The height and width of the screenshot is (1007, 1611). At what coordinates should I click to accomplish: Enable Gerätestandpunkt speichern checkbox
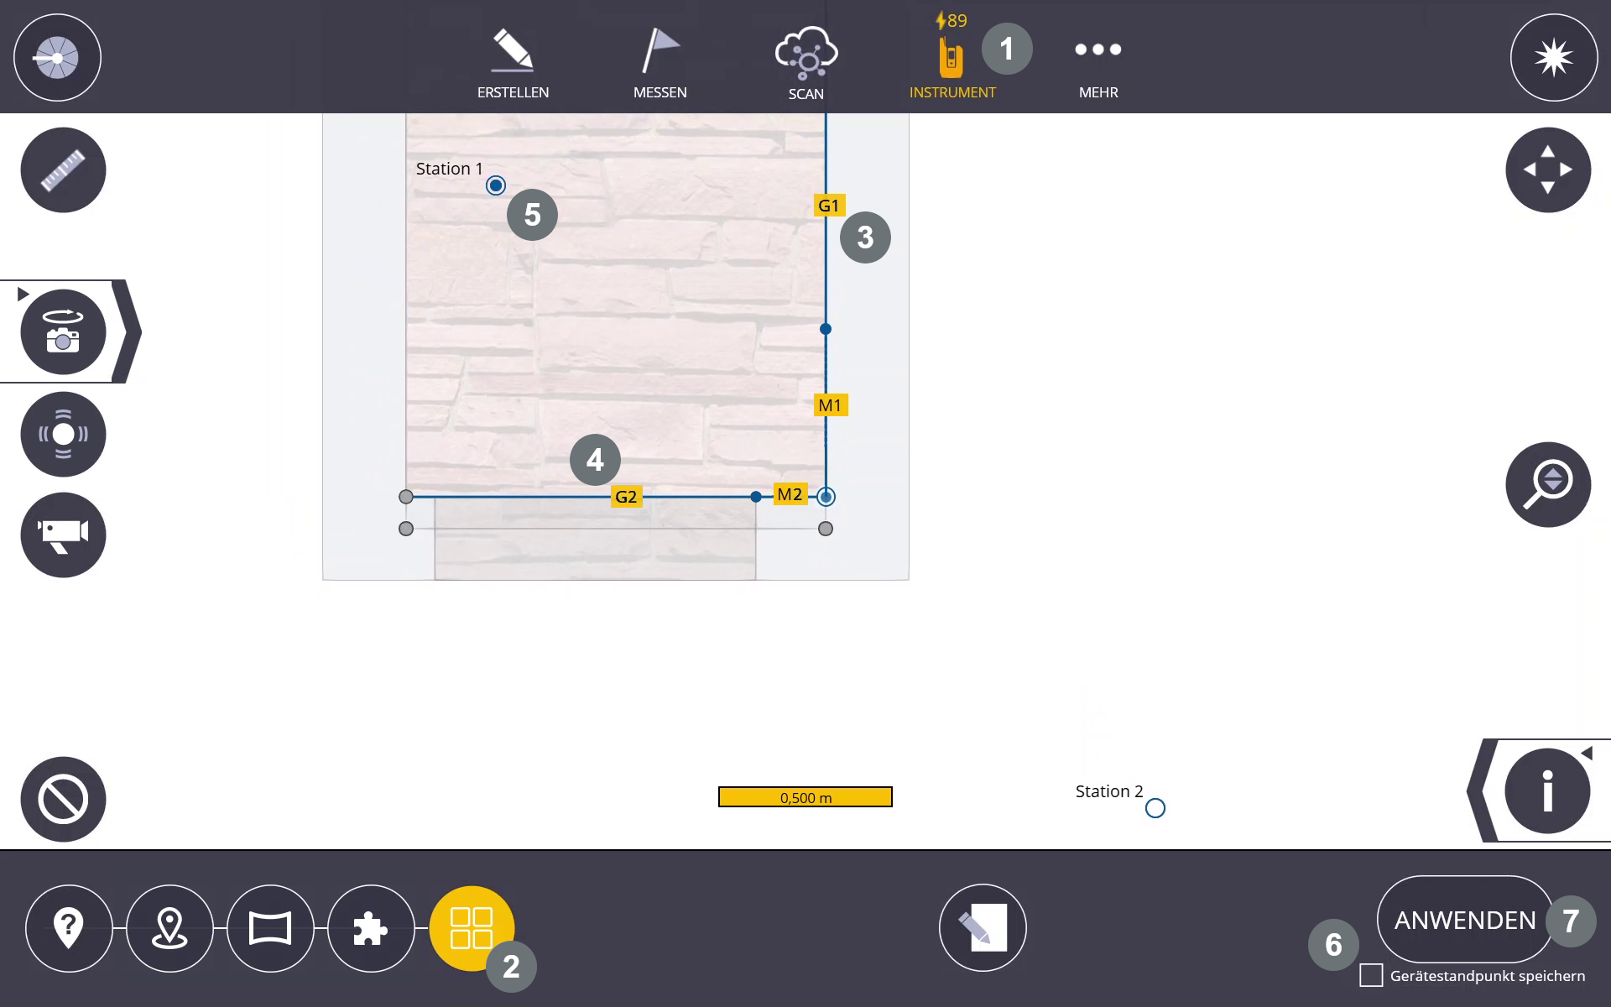coord(1371,975)
